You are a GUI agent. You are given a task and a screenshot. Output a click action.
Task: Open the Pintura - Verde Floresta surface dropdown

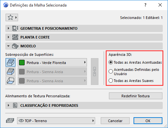(x=52, y=62)
